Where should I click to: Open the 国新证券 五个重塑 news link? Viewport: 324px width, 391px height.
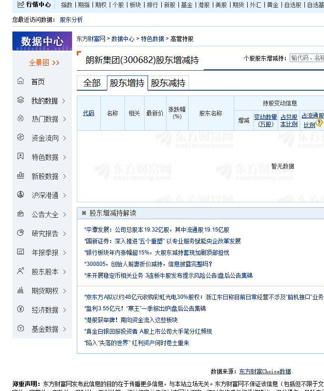tap(163, 241)
